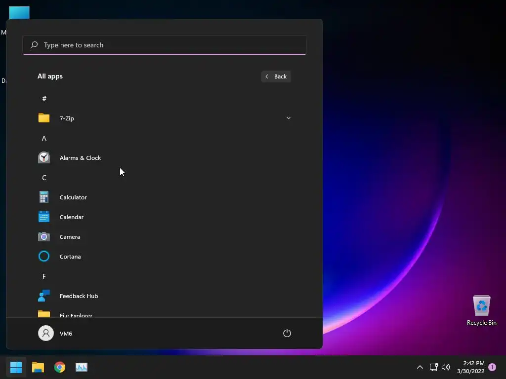Click the search magnifier icon
Image resolution: width=506 pixels, height=379 pixels.
(x=34, y=45)
